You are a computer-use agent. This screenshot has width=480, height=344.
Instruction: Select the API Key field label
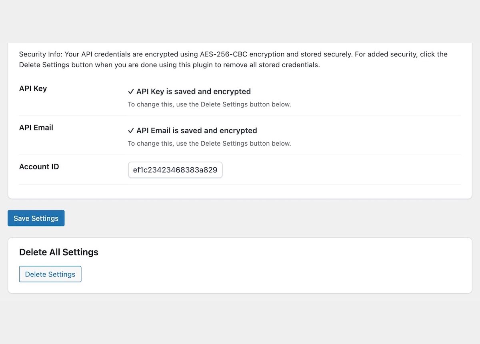pos(33,88)
